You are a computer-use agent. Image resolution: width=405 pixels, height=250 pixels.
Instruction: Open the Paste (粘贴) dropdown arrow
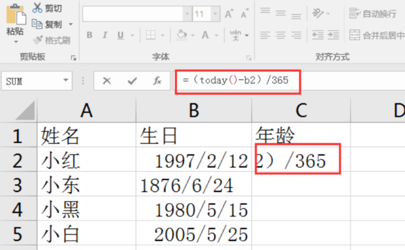pyautogui.click(x=16, y=42)
